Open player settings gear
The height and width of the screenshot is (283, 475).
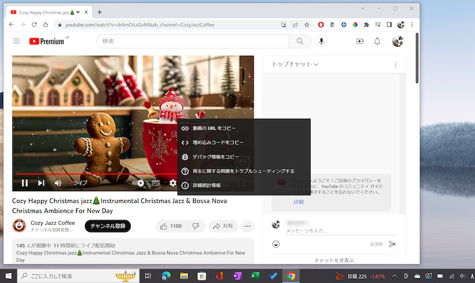click(173, 183)
